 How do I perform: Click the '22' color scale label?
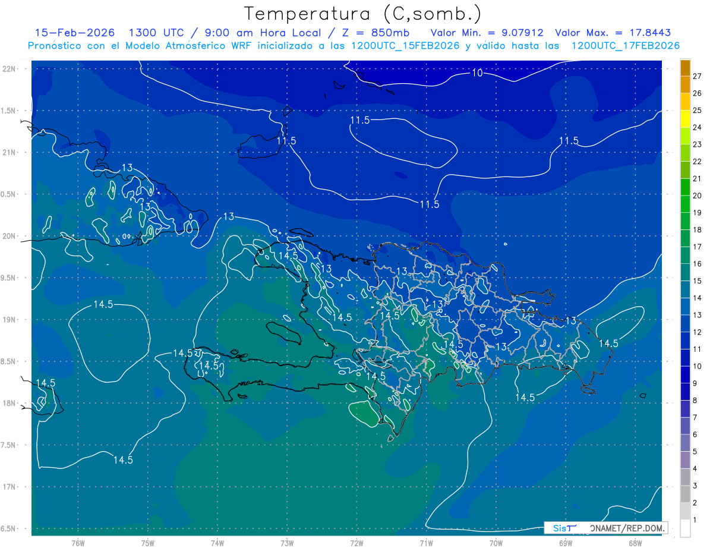[x=697, y=161]
